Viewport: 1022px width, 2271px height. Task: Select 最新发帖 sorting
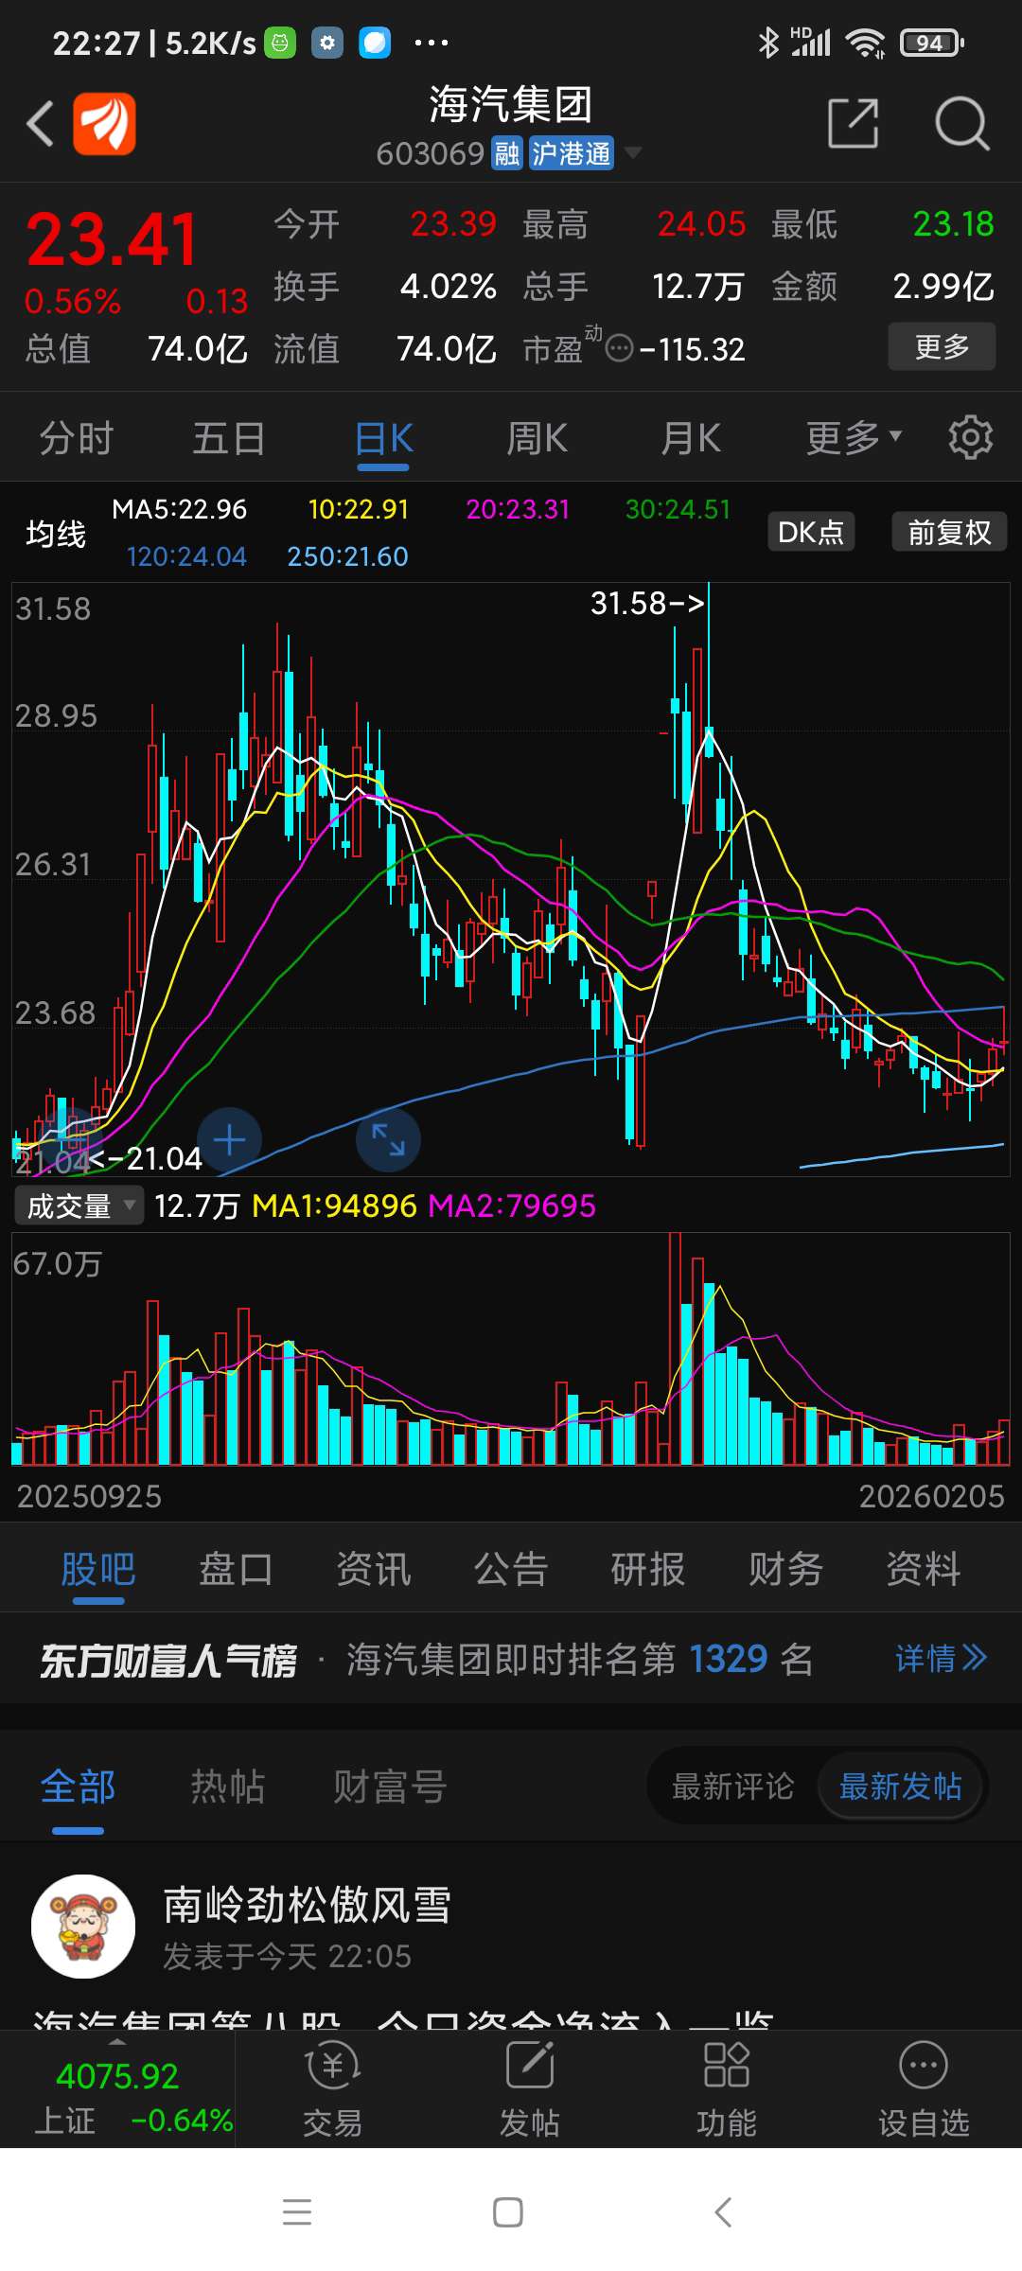coord(900,1787)
